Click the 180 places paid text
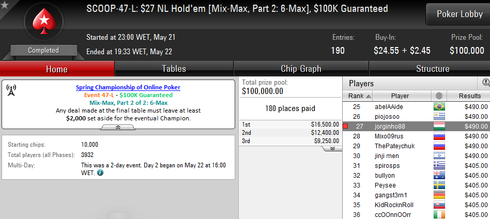Image resolution: width=490 pixels, height=219 pixels. pyautogui.click(x=290, y=108)
